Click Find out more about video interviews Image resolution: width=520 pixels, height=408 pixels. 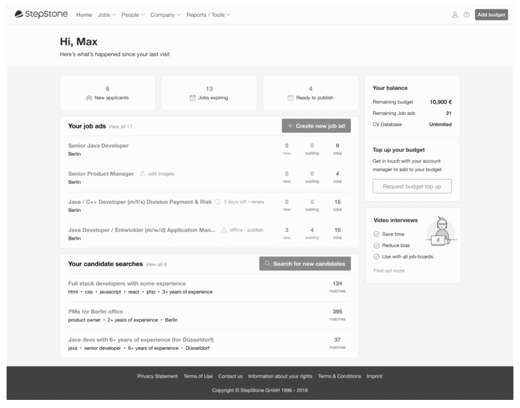[x=389, y=271]
